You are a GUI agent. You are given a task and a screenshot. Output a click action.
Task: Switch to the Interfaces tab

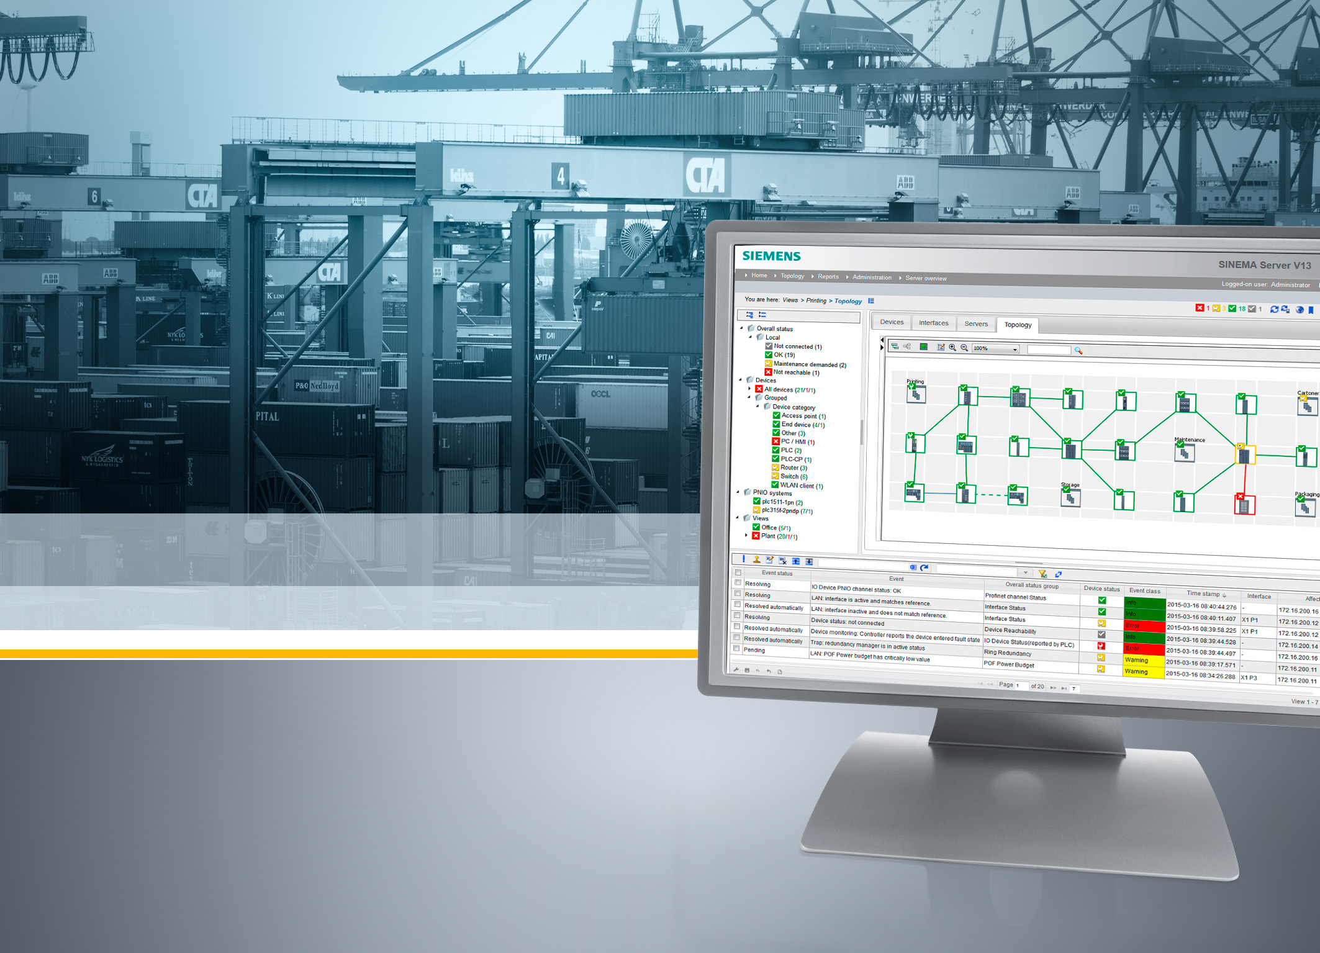[933, 323]
